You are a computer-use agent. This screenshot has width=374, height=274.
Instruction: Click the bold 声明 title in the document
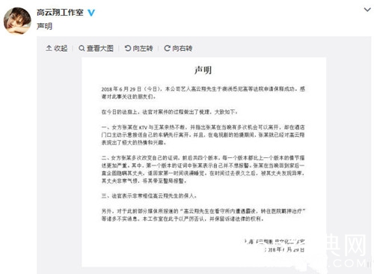pyautogui.click(x=203, y=70)
